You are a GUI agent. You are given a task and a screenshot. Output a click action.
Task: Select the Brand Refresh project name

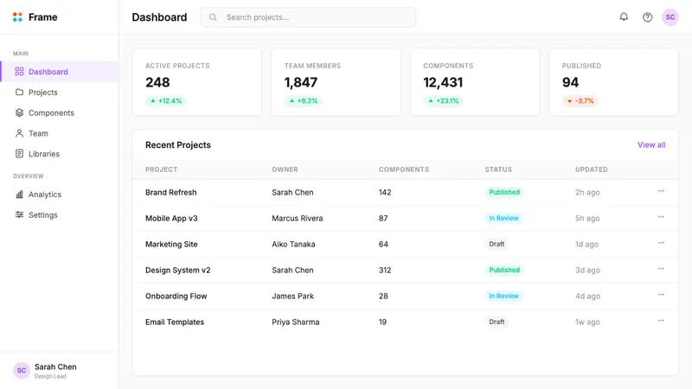click(170, 192)
